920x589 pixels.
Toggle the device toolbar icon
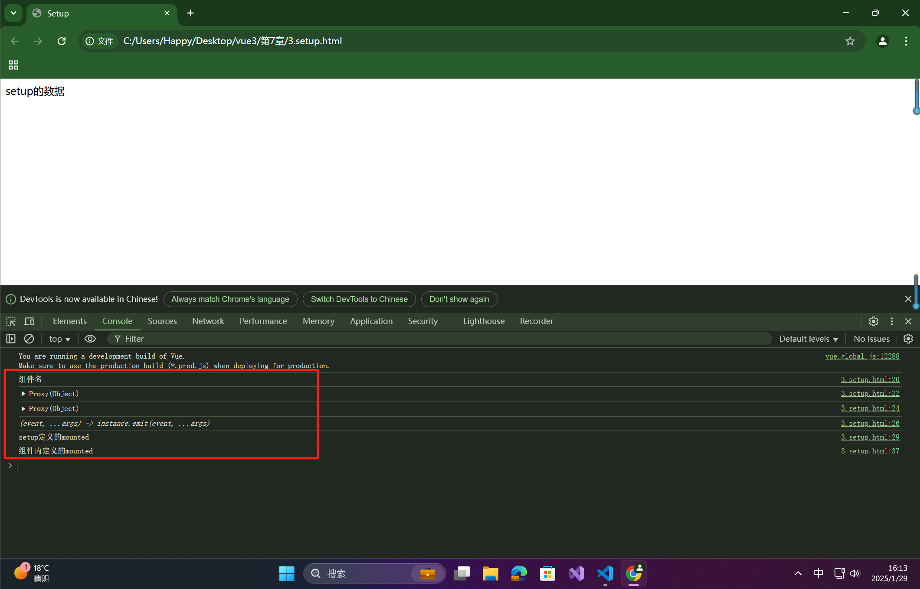click(x=29, y=321)
